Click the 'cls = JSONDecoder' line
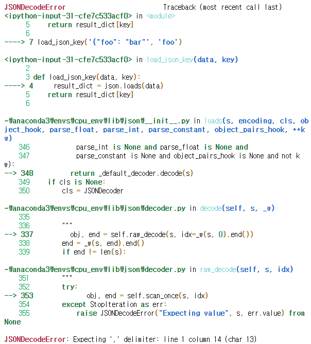This screenshot has height=344, width=311. 93,191
